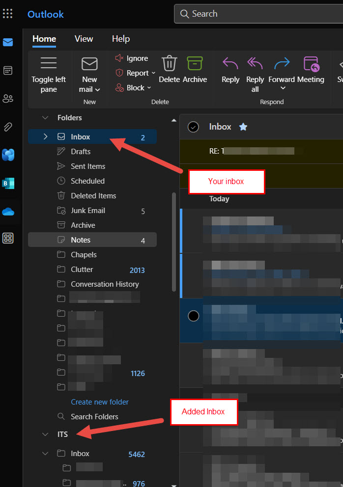
Task: Collapse the Folders section
Action: pyautogui.click(x=45, y=118)
